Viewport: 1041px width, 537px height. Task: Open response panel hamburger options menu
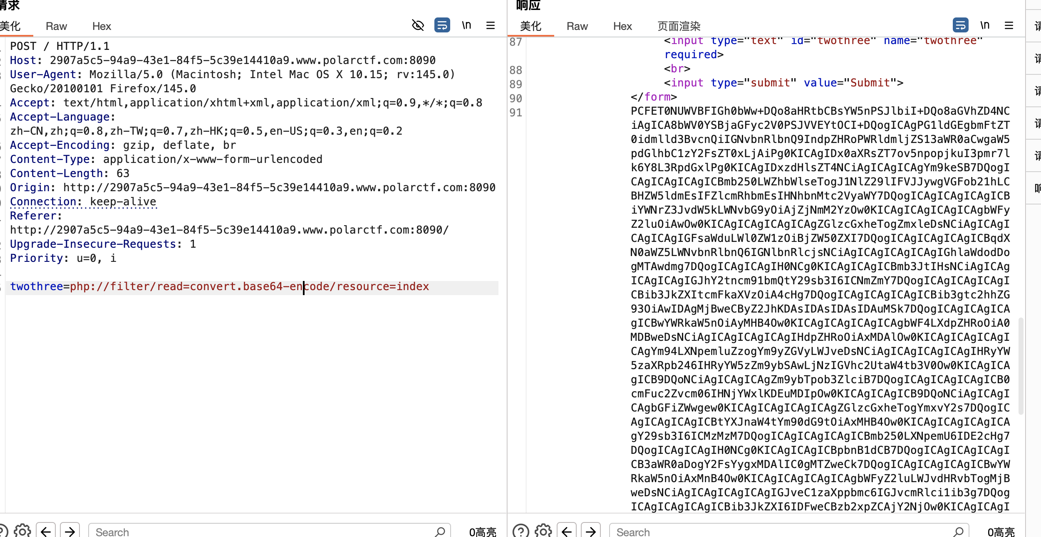(x=1009, y=25)
